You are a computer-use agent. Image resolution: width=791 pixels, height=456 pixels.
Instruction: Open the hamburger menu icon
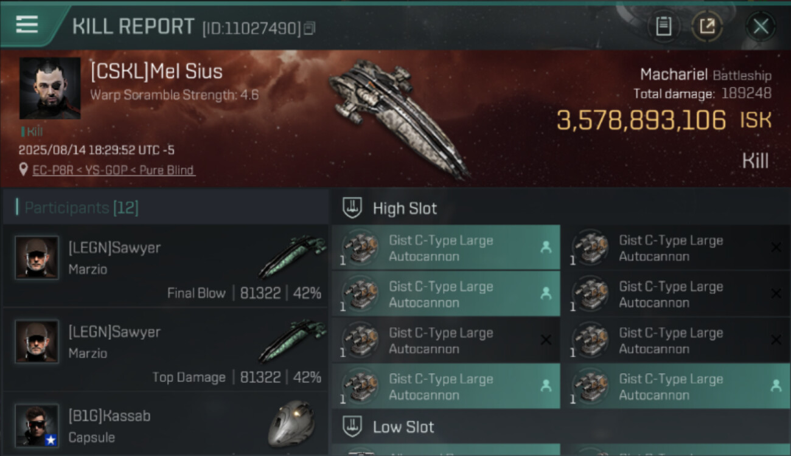[27, 24]
